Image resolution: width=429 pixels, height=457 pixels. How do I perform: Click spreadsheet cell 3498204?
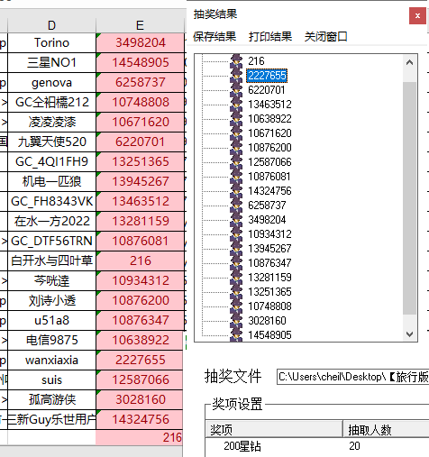click(x=140, y=42)
